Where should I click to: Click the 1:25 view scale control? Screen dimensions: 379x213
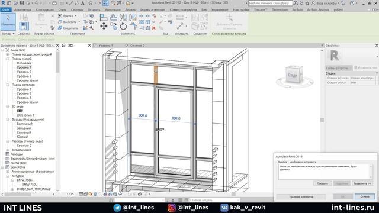tap(70, 194)
